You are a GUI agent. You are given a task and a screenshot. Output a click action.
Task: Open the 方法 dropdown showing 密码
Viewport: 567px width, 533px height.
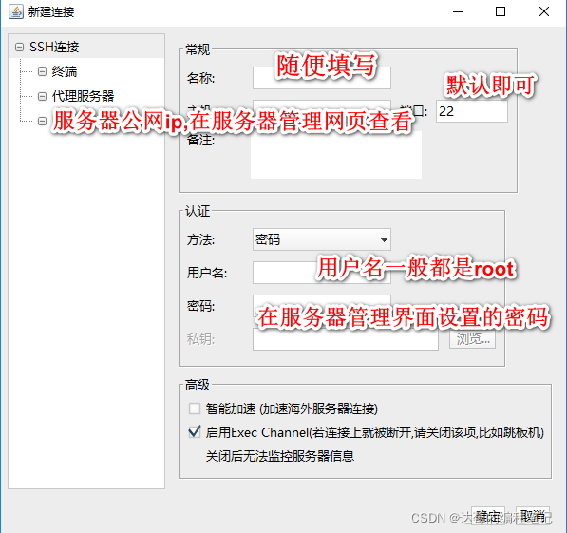click(x=321, y=239)
